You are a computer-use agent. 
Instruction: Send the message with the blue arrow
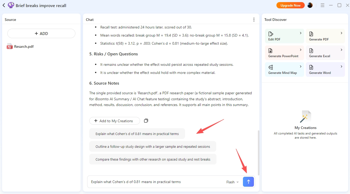248,182
